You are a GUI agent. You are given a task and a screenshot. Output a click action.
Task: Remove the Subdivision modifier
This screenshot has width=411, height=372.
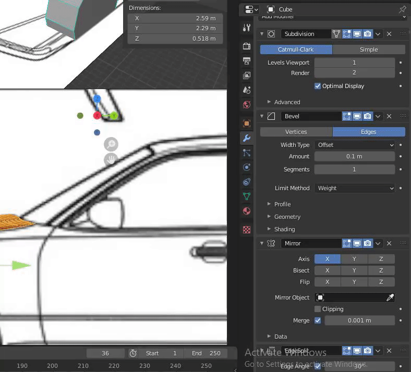pyautogui.click(x=389, y=34)
